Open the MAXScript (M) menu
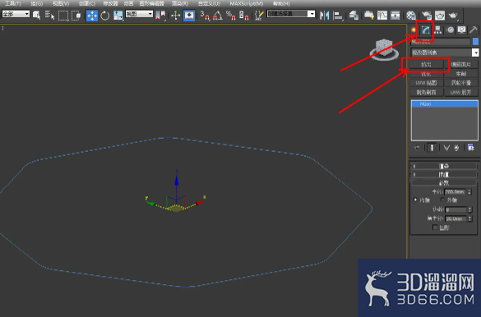The image size is (481, 317). click(247, 3)
